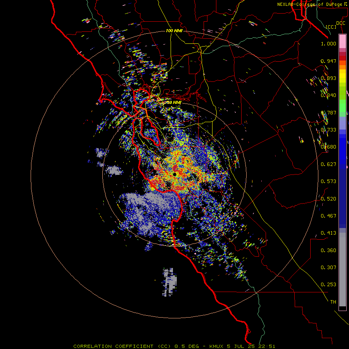349x349 pixels.
Task: Select the 0.467 legend value
Action: coord(328,216)
